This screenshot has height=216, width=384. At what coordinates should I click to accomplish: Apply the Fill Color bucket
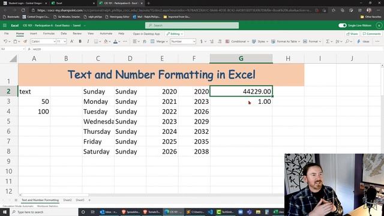click(106, 41)
